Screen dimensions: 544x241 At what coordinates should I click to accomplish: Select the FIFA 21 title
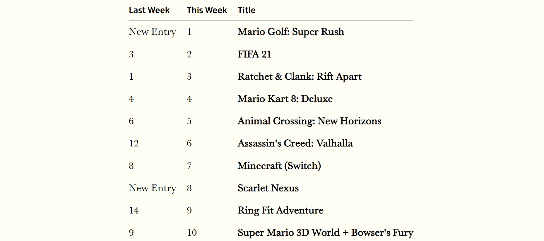[x=254, y=54]
